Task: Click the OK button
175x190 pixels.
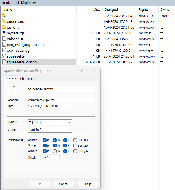Action: coord(40,184)
